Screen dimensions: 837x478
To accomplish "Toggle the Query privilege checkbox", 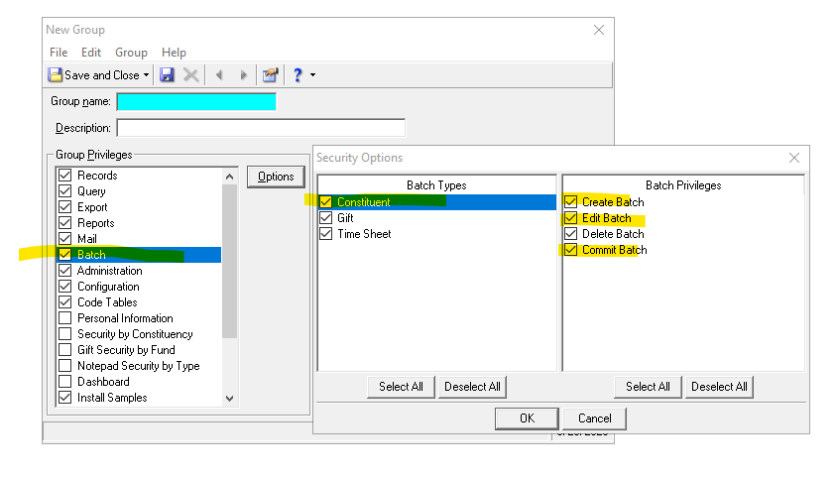I will click(65, 191).
